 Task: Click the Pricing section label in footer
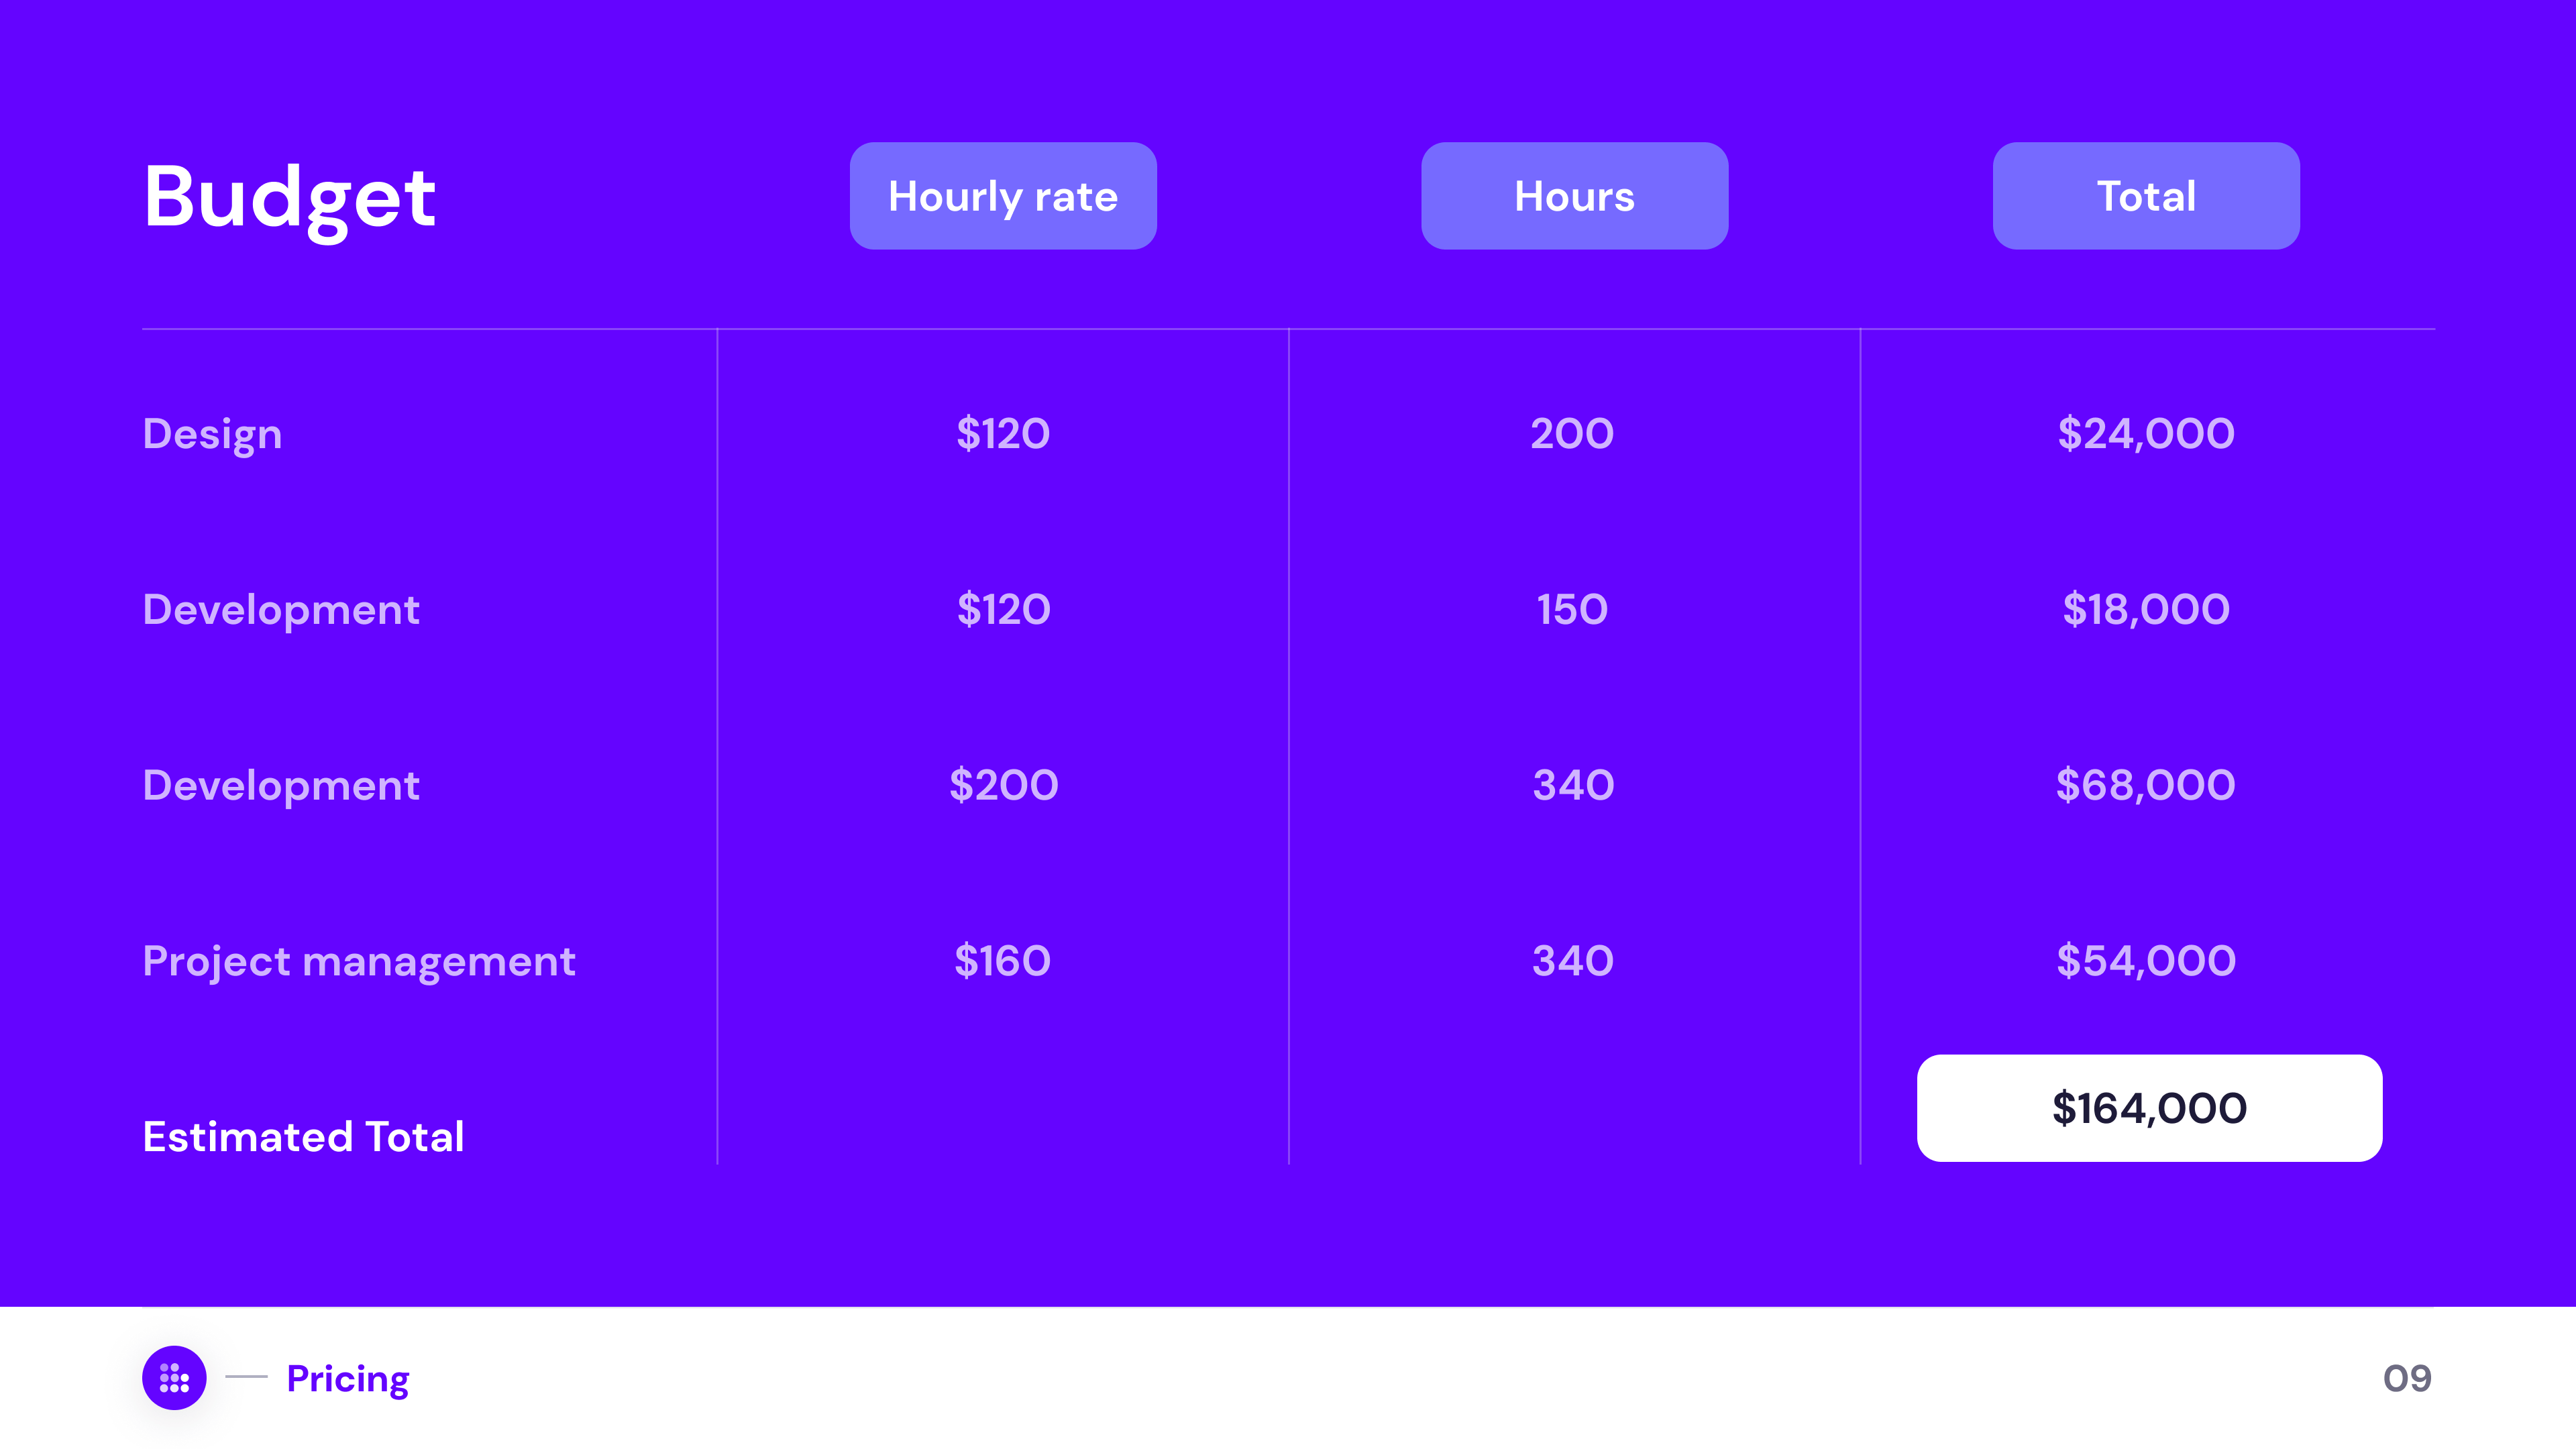pyautogui.click(x=347, y=1378)
